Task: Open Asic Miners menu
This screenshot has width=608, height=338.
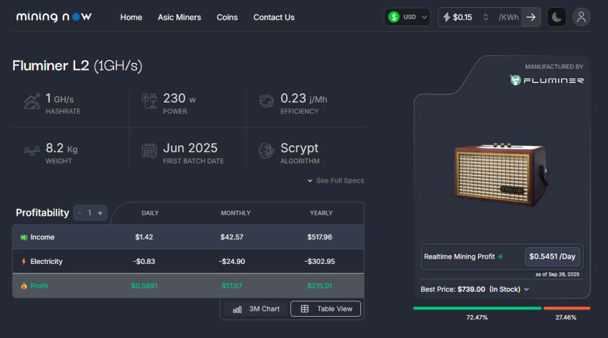Action: [179, 17]
